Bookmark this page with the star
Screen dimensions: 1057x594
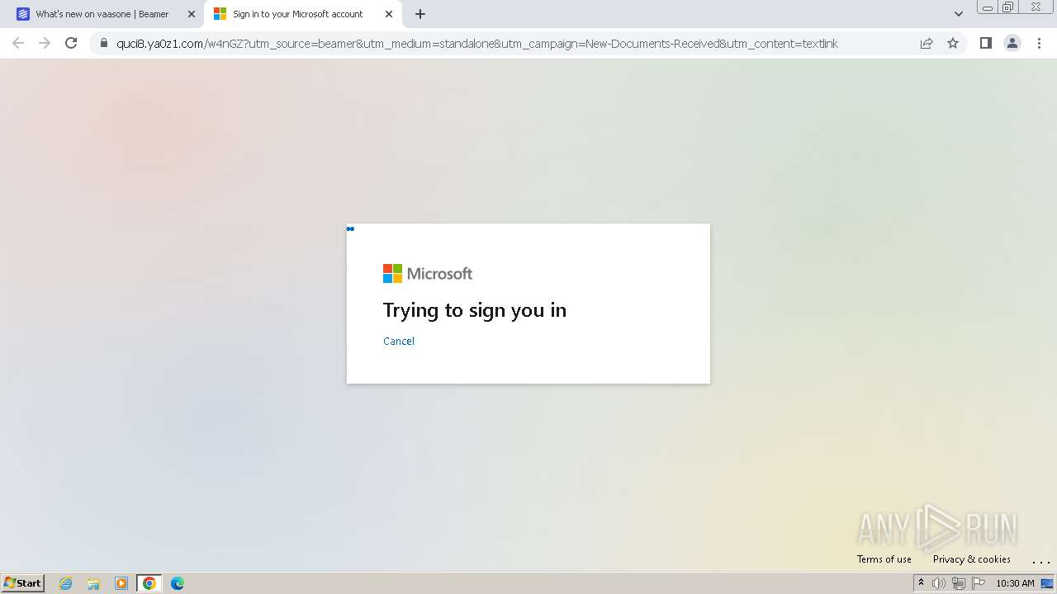[953, 43]
